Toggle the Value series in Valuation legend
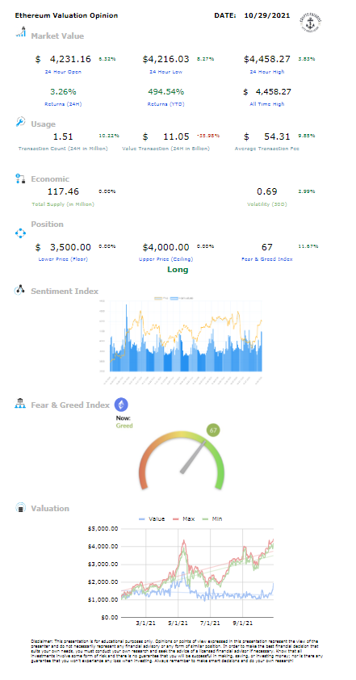Viewport: 356px width, 680px height. pos(151,518)
